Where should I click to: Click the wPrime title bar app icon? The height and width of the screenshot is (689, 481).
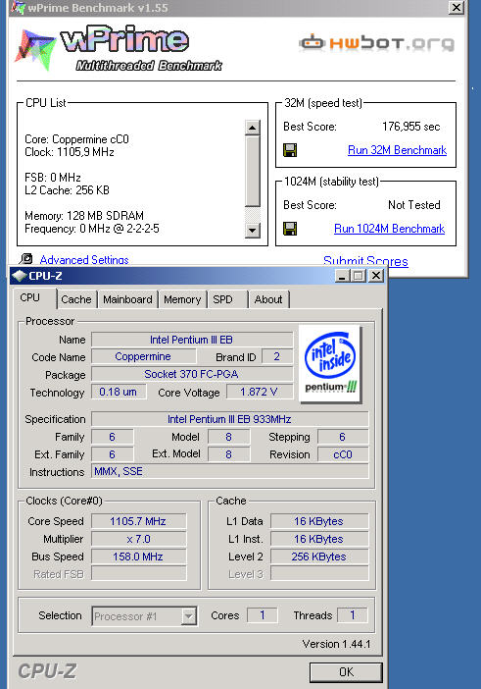pyautogui.click(x=18, y=7)
